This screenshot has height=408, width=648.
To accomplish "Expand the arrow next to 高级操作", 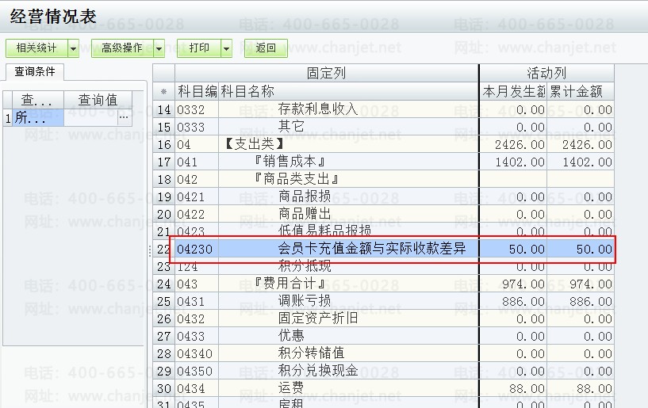I will click(x=159, y=48).
